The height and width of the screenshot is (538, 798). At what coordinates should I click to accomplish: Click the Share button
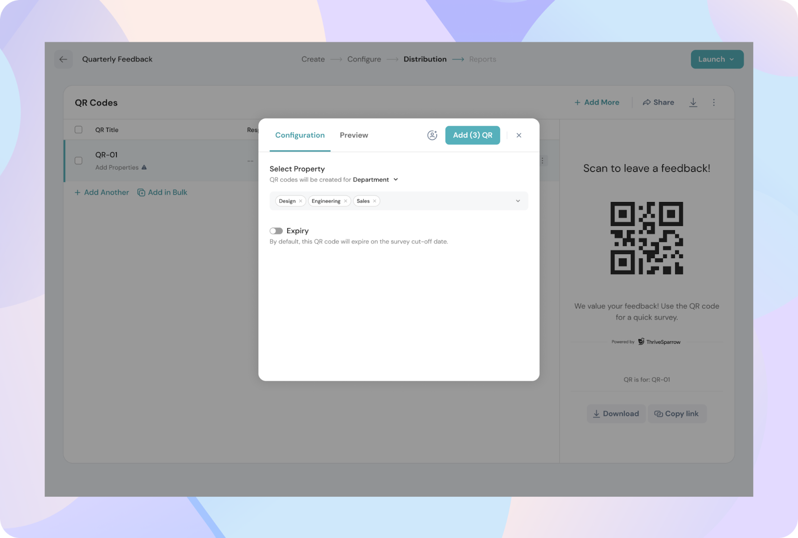658,102
